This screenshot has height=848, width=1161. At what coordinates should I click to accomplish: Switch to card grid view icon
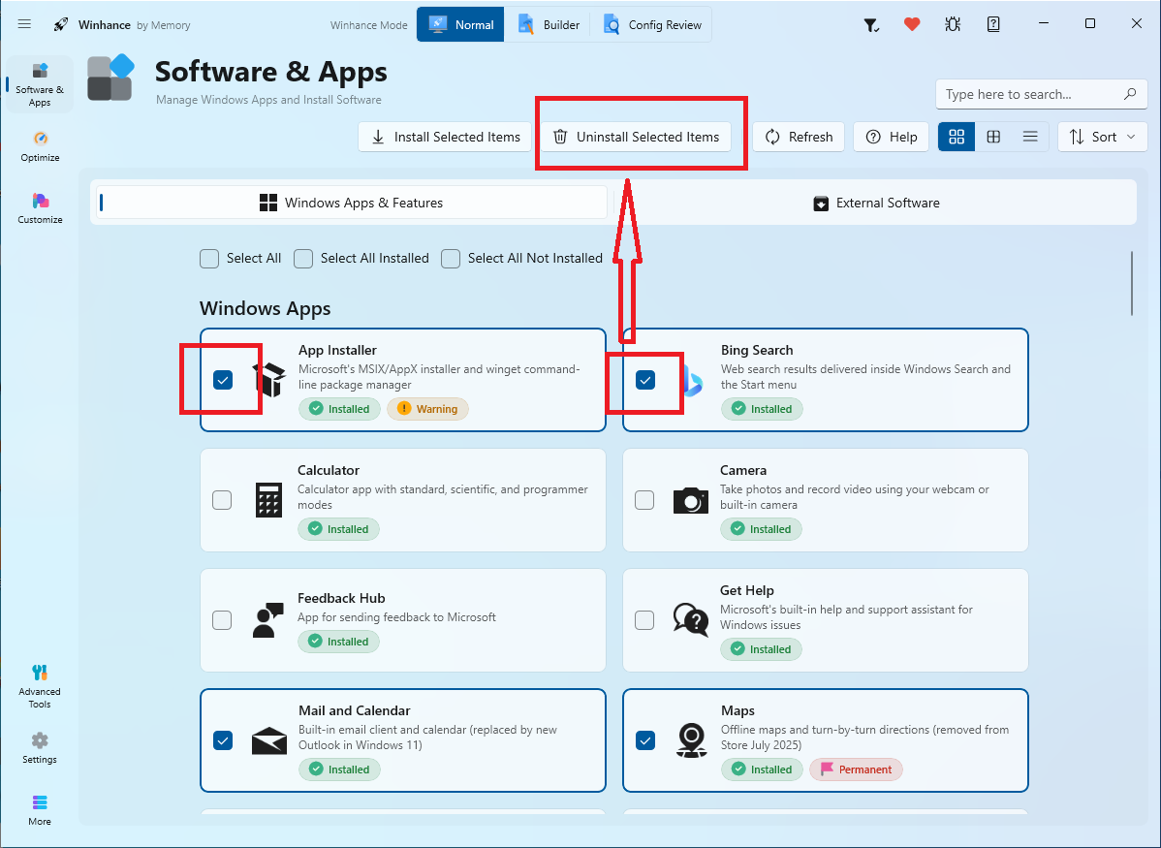click(957, 137)
